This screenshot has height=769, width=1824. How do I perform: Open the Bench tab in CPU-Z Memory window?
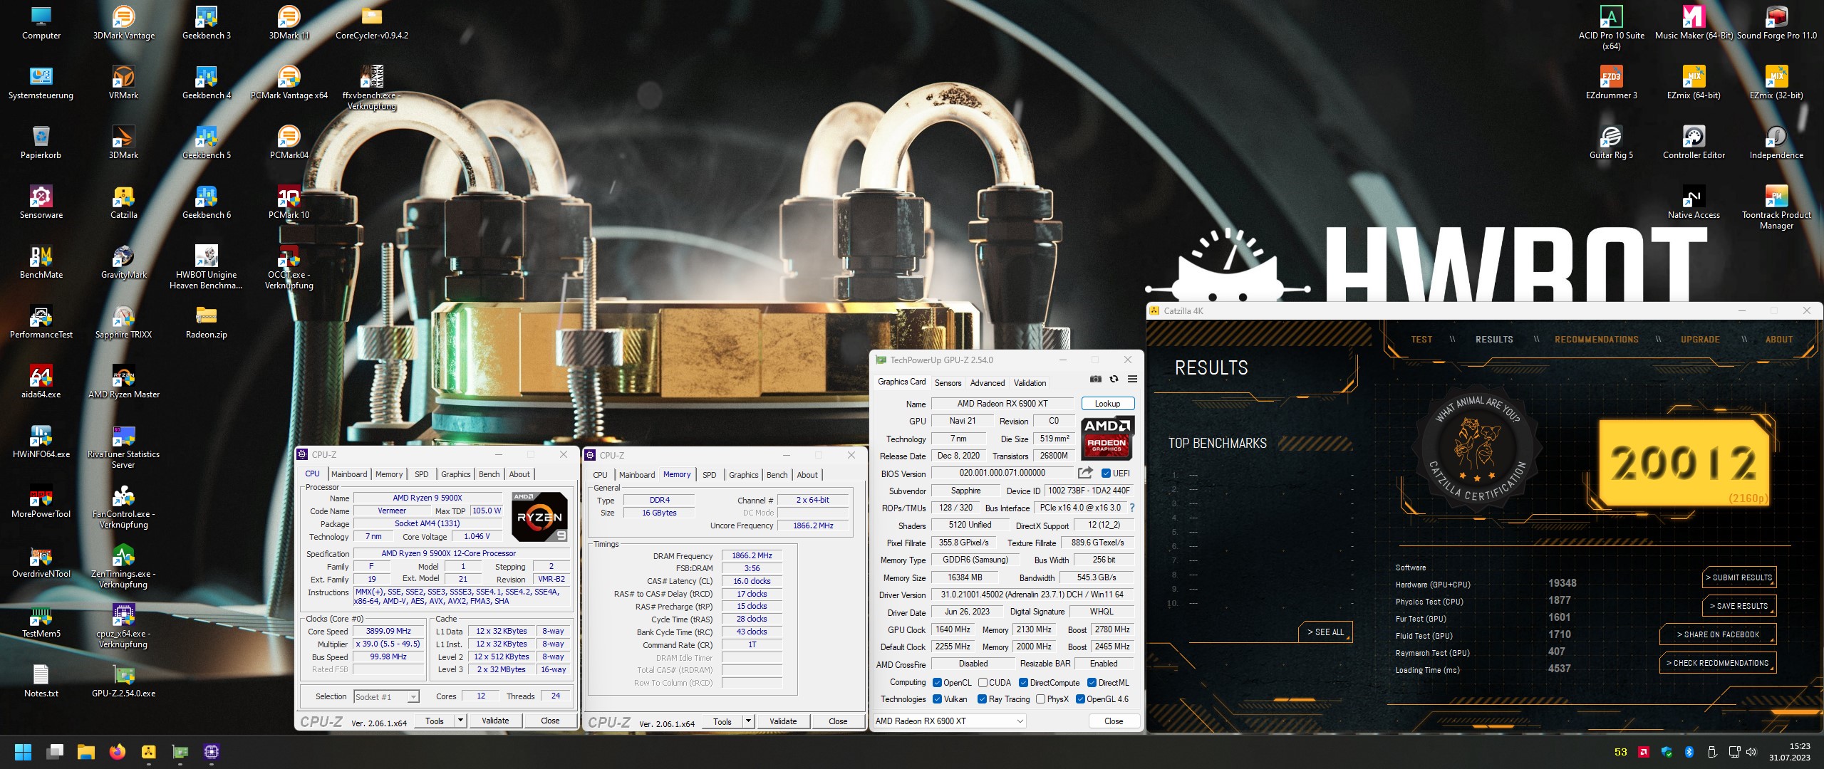[x=777, y=475]
